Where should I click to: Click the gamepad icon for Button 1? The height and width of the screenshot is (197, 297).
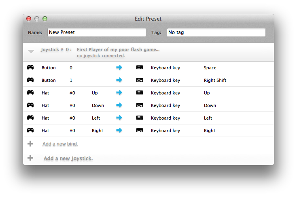[30, 80]
